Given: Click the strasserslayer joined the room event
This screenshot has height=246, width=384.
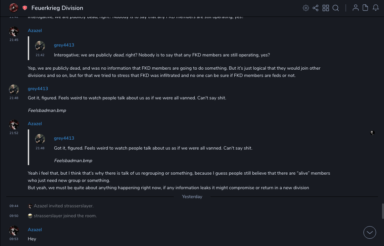Looking at the screenshot, I should (x=65, y=216).
